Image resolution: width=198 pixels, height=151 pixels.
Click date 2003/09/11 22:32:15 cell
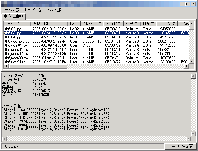pos(49,37)
